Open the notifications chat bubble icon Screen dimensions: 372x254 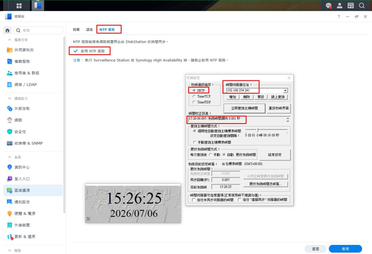(x=328, y=5)
